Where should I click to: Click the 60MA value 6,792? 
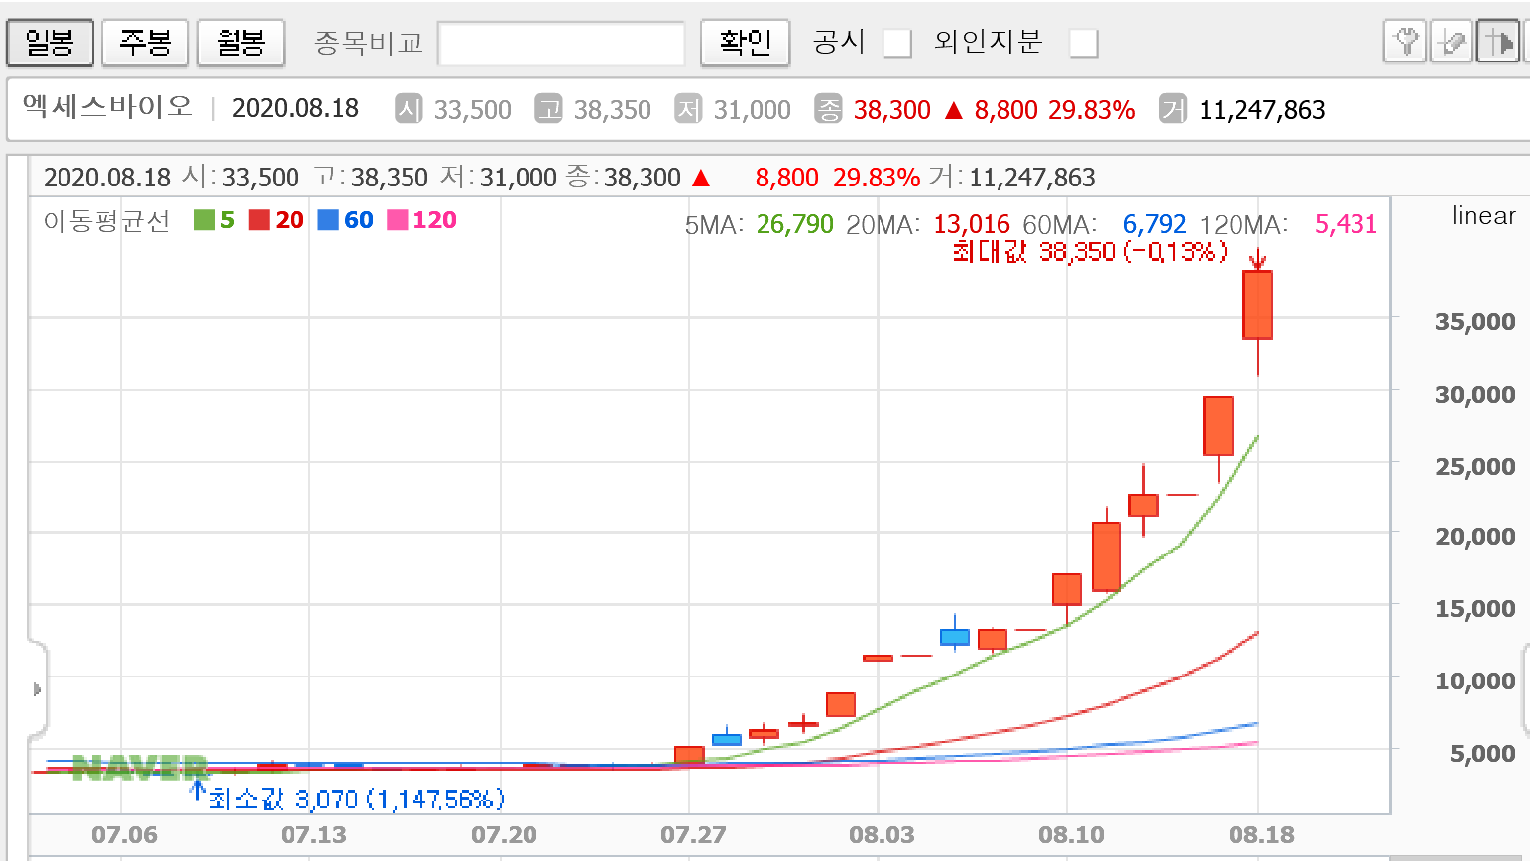(x=1154, y=225)
